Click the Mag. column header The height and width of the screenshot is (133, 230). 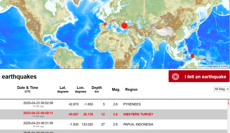click(x=116, y=90)
